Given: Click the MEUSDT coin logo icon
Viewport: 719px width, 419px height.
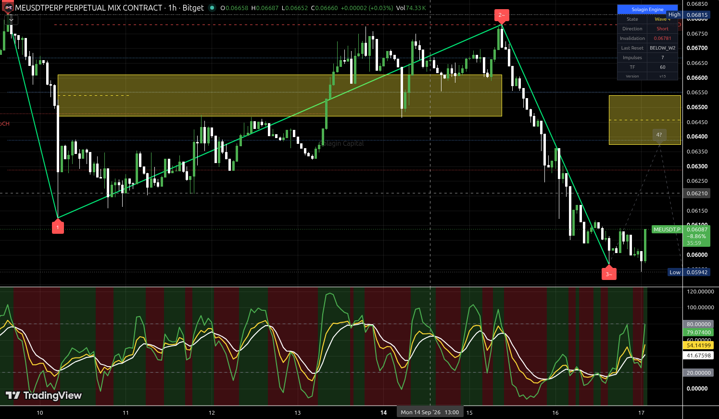Looking at the screenshot, I should coord(8,8).
